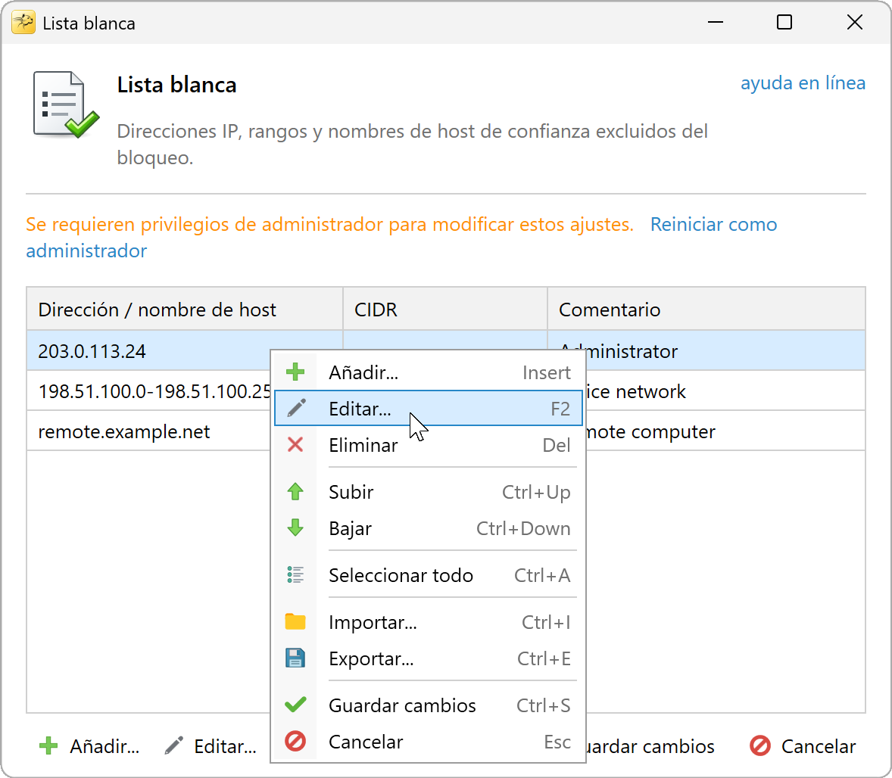Click the green up arrow icon beside Subir

point(295,491)
